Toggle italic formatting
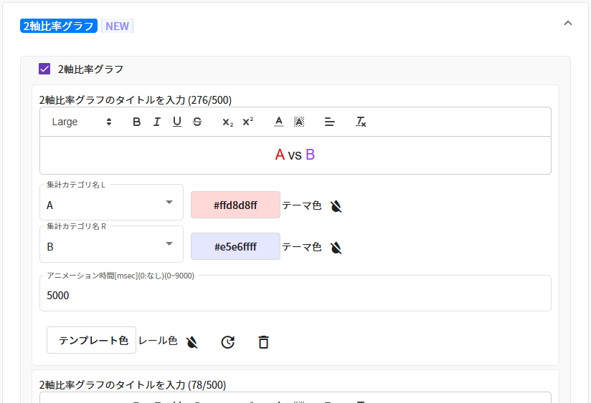Viewport: 591px width, 403px height. [157, 122]
